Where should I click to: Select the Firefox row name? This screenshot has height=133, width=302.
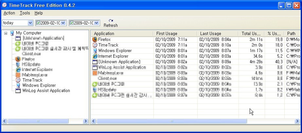point(104,40)
